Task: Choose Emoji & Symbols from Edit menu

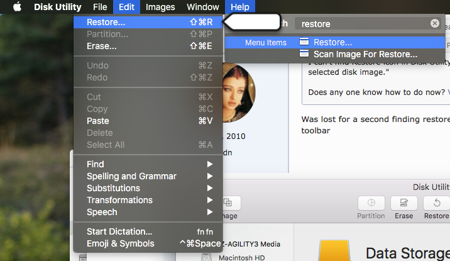Action: 148,243
